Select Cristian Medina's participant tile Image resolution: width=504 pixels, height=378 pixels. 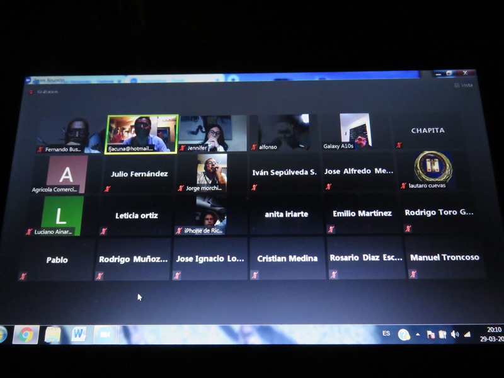pyautogui.click(x=287, y=258)
